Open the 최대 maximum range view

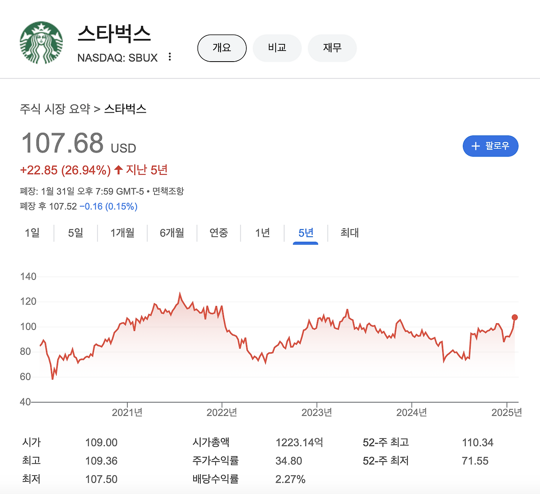[349, 233]
